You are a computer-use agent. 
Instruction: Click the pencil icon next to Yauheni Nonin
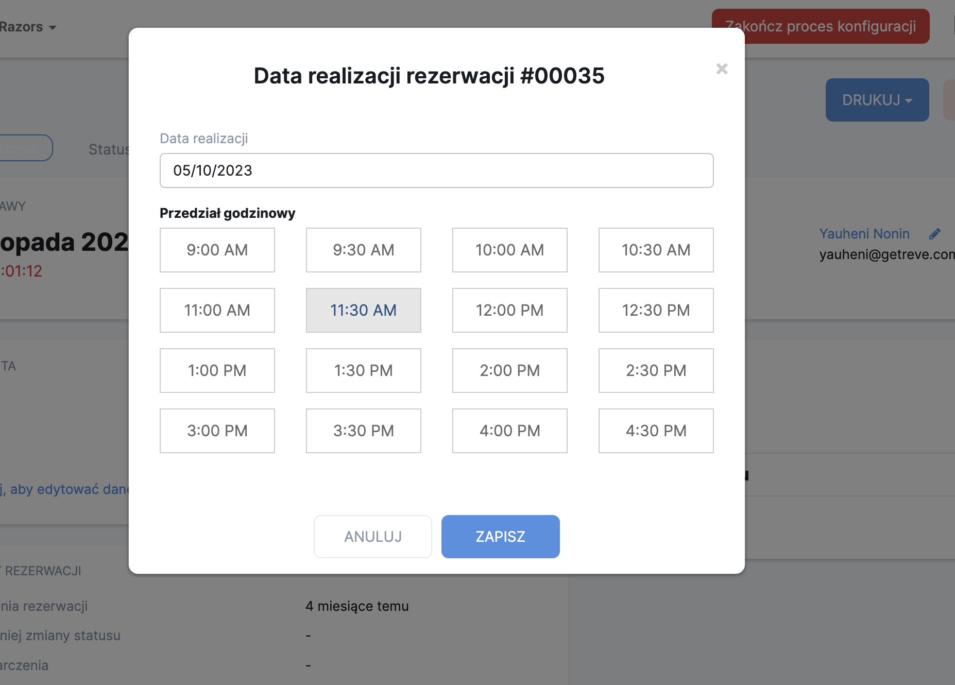[x=934, y=234]
